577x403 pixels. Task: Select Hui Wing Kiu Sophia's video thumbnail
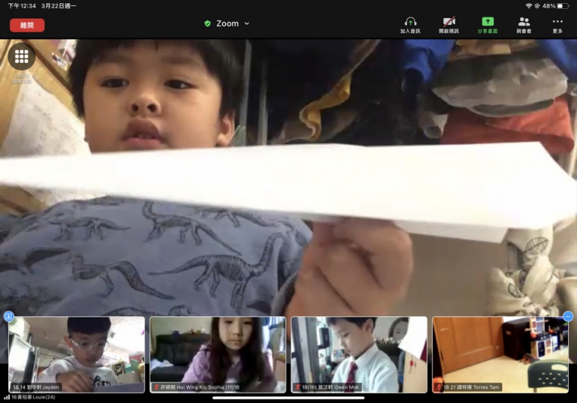(x=218, y=354)
